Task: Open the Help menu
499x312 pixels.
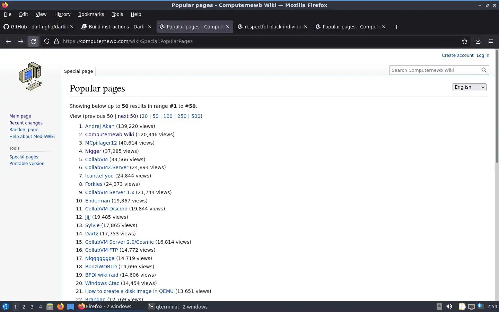Action: 136,14
